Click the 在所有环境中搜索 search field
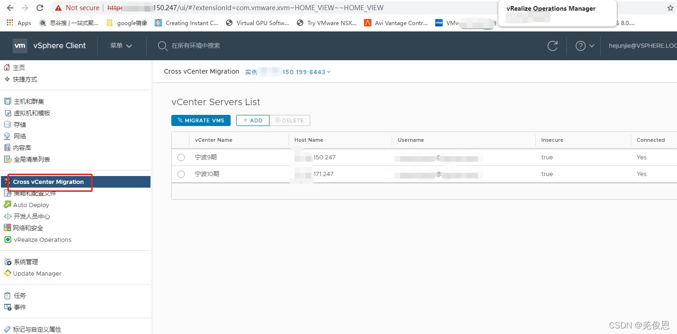The width and height of the screenshot is (677, 334). [x=196, y=46]
